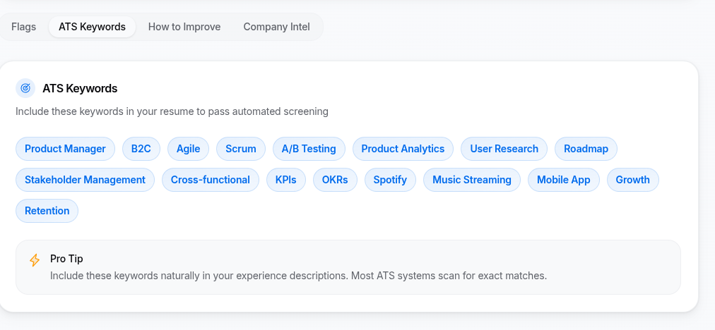Pick the Scrum keyword tag
This screenshot has height=330, width=715.
tap(241, 149)
